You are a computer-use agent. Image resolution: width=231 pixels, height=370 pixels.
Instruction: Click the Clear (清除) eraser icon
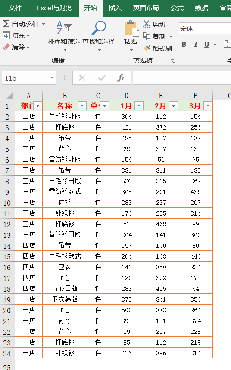pyautogui.click(x=6, y=47)
